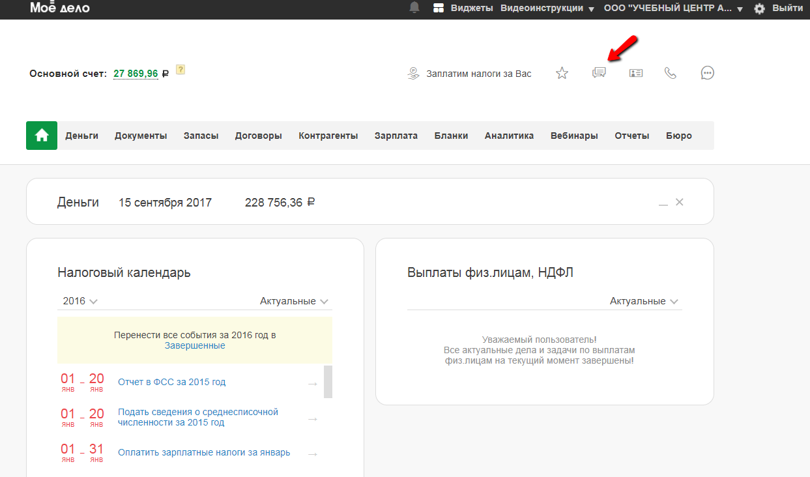Click the Виджеты label

pos(472,8)
